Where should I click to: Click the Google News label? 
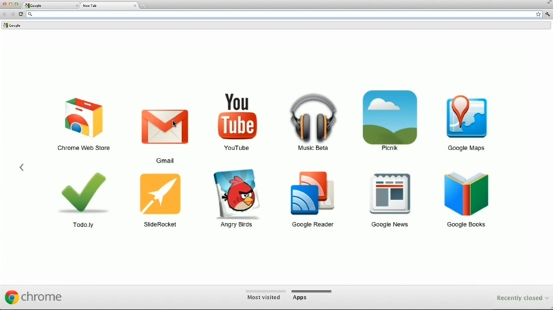pos(390,224)
